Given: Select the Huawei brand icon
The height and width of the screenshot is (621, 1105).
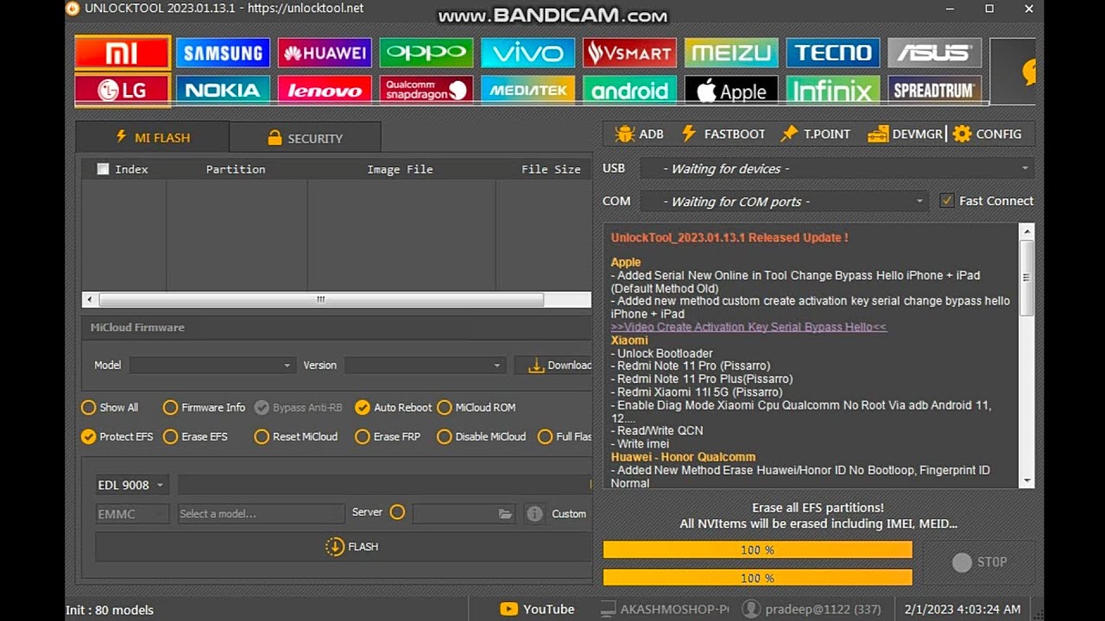Looking at the screenshot, I should pyautogui.click(x=325, y=53).
